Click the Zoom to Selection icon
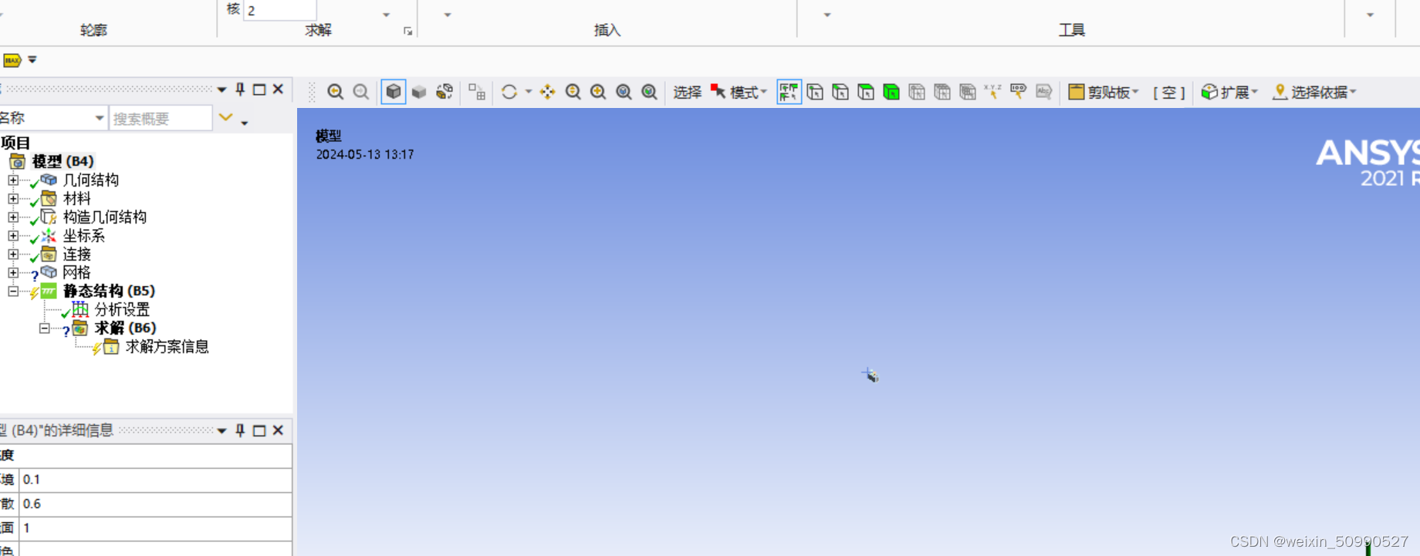The height and width of the screenshot is (556, 1420). pos(649,92)
